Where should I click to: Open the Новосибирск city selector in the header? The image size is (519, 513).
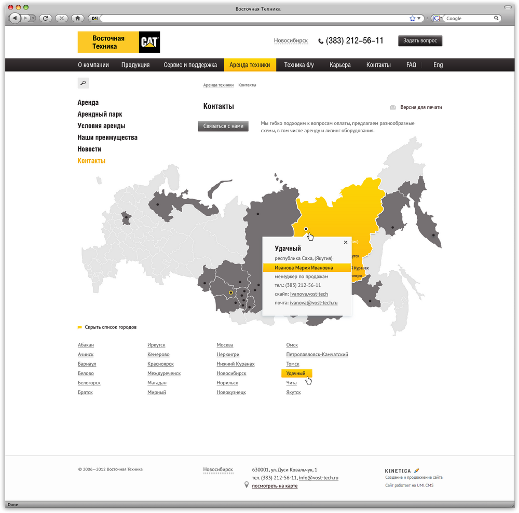tap(291, 41)
